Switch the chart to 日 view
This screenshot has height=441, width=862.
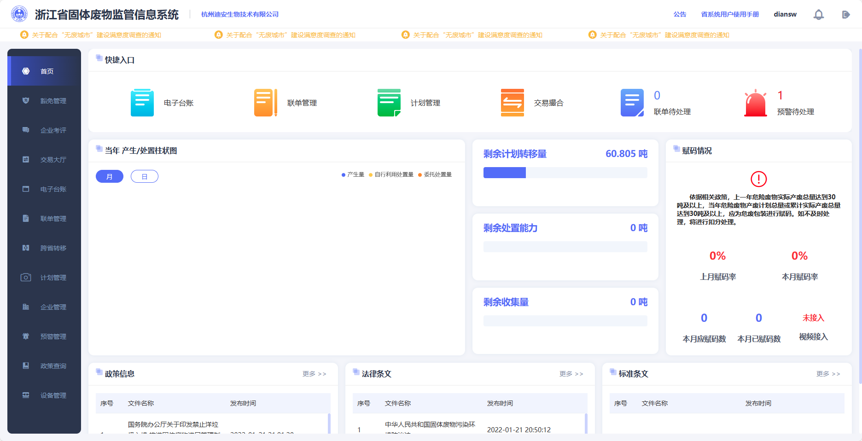144,176
